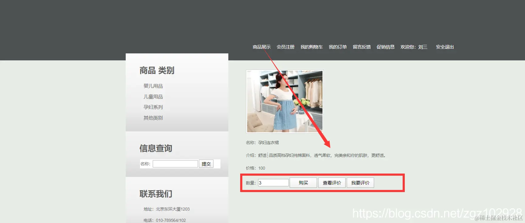Click the 欢迎您: 刘三 welcome text
Screen dimensions: 525x223
point(414,47)
